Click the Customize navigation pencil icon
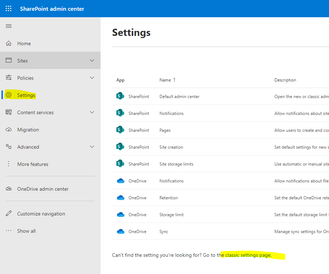The image size is (329, 274). pos(9,213)
